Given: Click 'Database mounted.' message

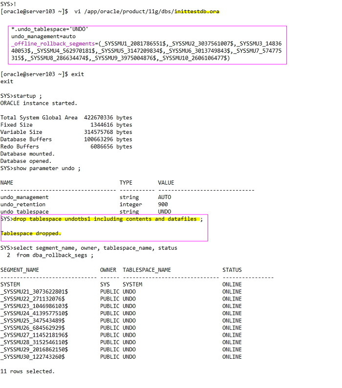Looking at the screenshot, I should click(x=27, y=153).
